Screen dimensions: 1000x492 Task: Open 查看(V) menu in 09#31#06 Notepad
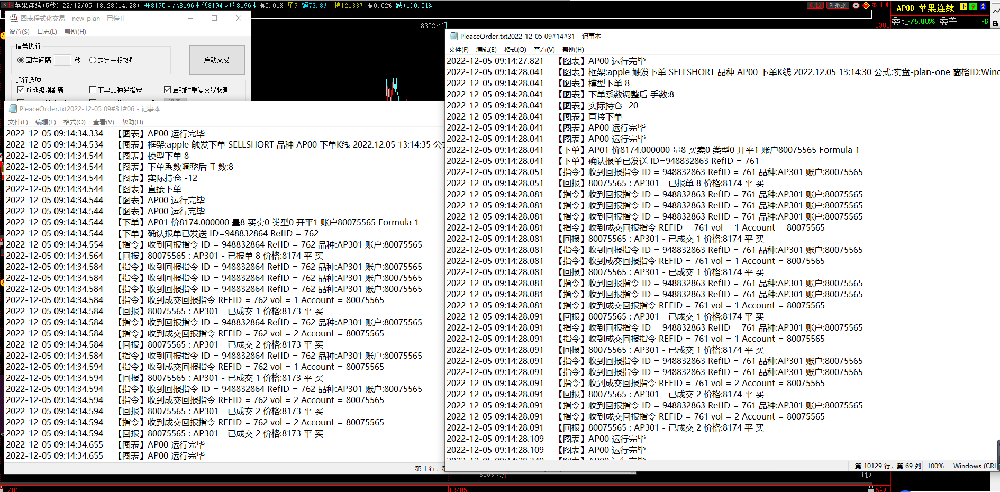click(103, 122)
